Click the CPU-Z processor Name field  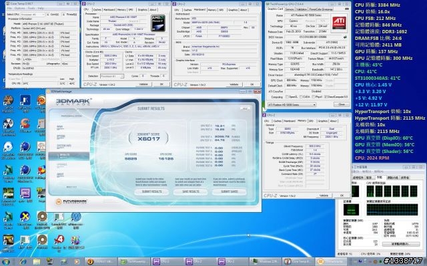(124, 17)
